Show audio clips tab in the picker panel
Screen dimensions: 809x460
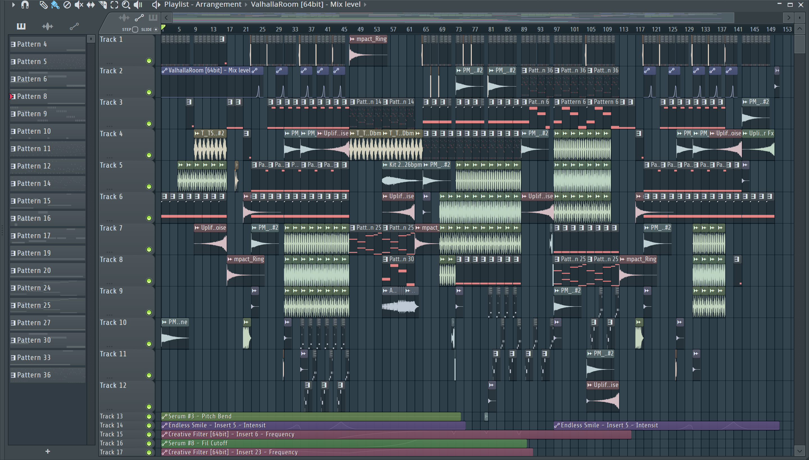[x=47, y=26]
